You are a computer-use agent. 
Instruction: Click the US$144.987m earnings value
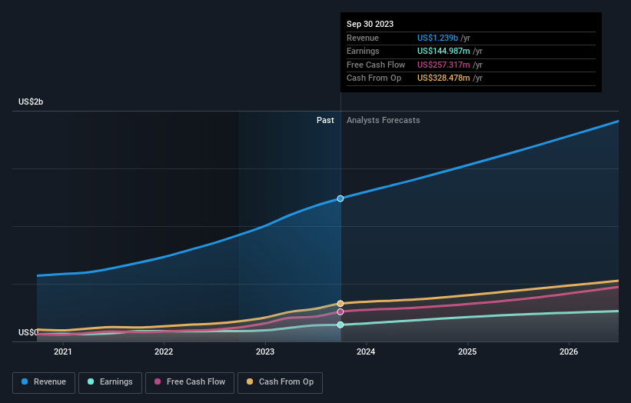tap(443, 51)
